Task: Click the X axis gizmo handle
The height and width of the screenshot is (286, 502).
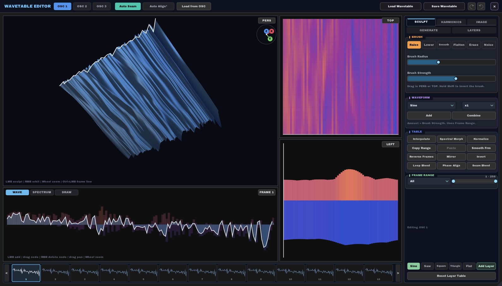Action: [x=272, y=31]
